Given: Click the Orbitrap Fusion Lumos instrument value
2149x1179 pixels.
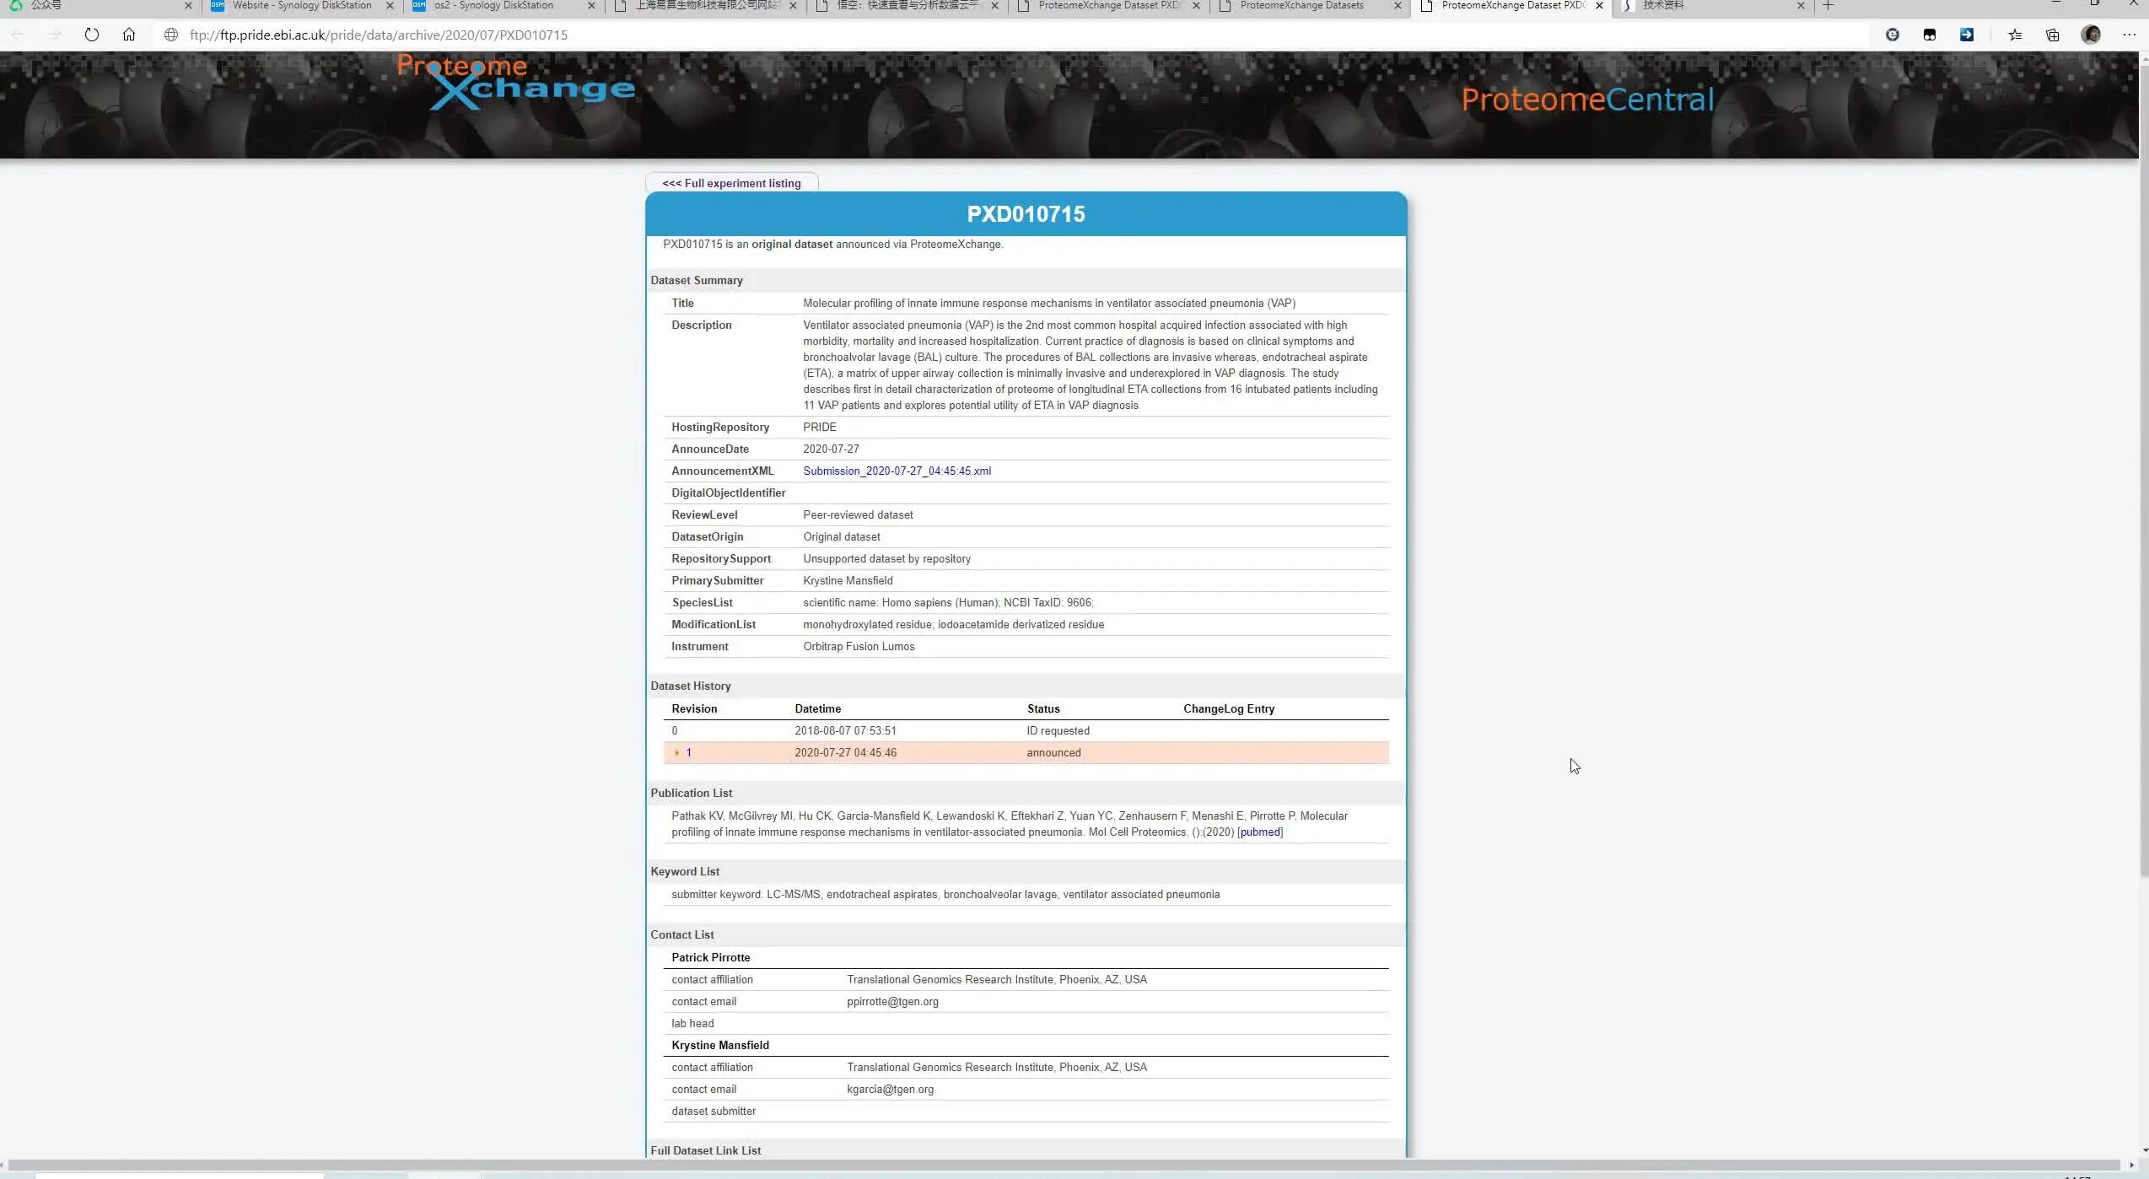Looking at the screenshot, I should point(859,646).
